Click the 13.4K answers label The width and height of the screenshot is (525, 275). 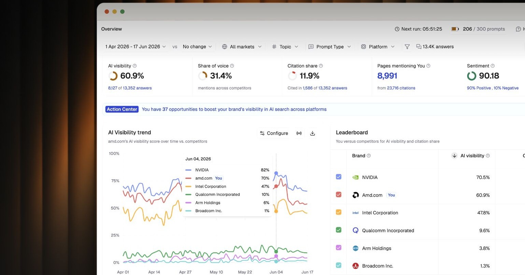pyautogui.click(x=438, y=47)
